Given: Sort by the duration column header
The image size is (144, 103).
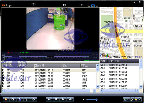Looking at the screenshot, I should click(71, 66).
